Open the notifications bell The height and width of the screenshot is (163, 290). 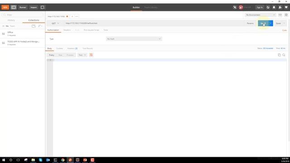pyautogui.click(x=274, y=7)
